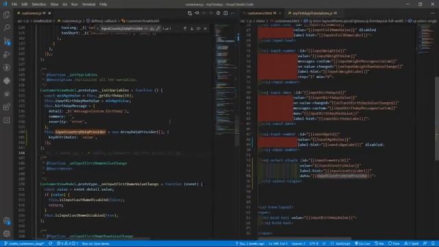This screenshot has height=247, width=439.
Task: Open the Run and Debug view
Action: click(x=7, y=54)
